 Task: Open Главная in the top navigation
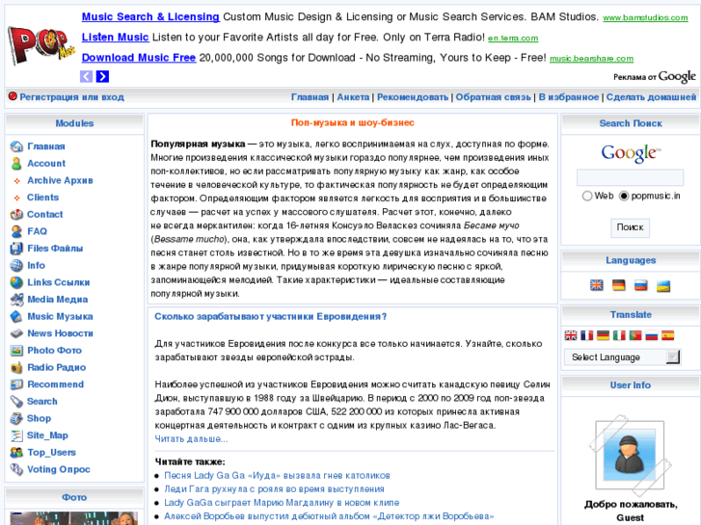point(310,97)
